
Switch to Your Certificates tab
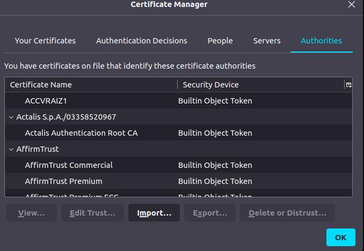(45, 41)
